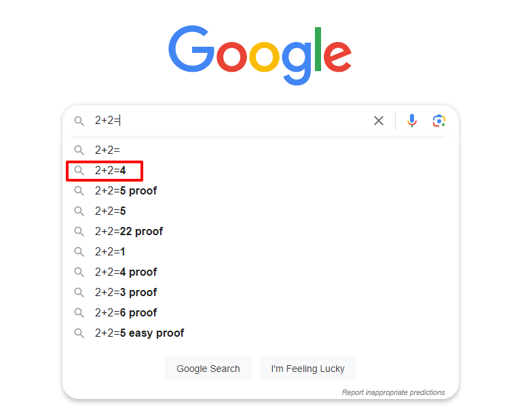Image resolution: width=524 pixels, height=416 pixels.
Task: Choose the "2+2=4" suggestion
Action: tap(111, 171)
